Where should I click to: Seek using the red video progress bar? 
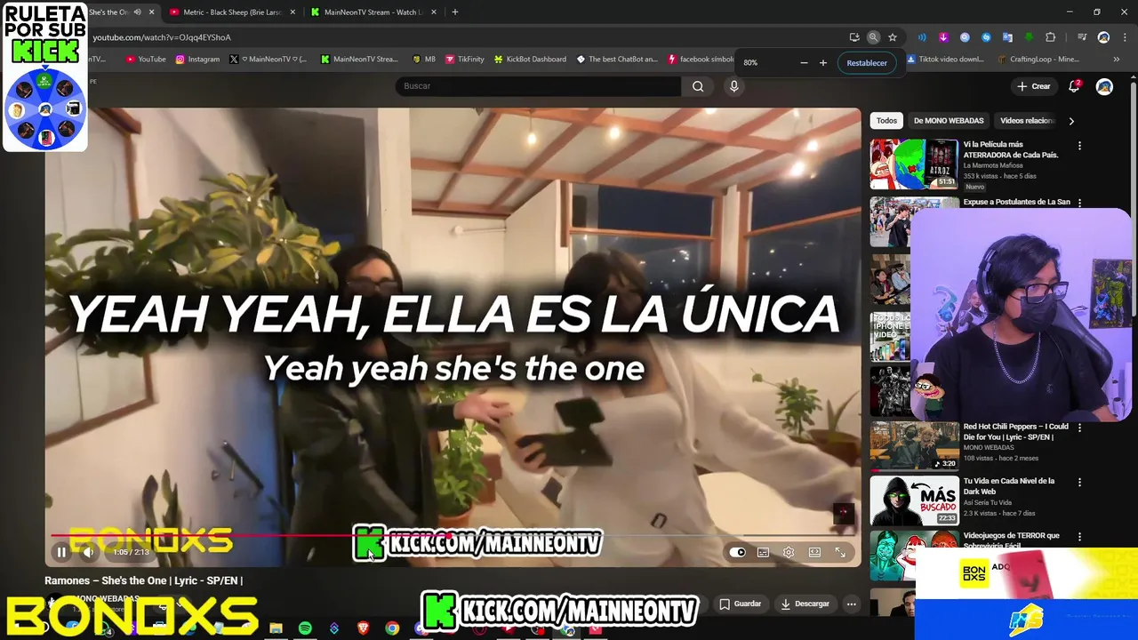[x=453, y=535]
